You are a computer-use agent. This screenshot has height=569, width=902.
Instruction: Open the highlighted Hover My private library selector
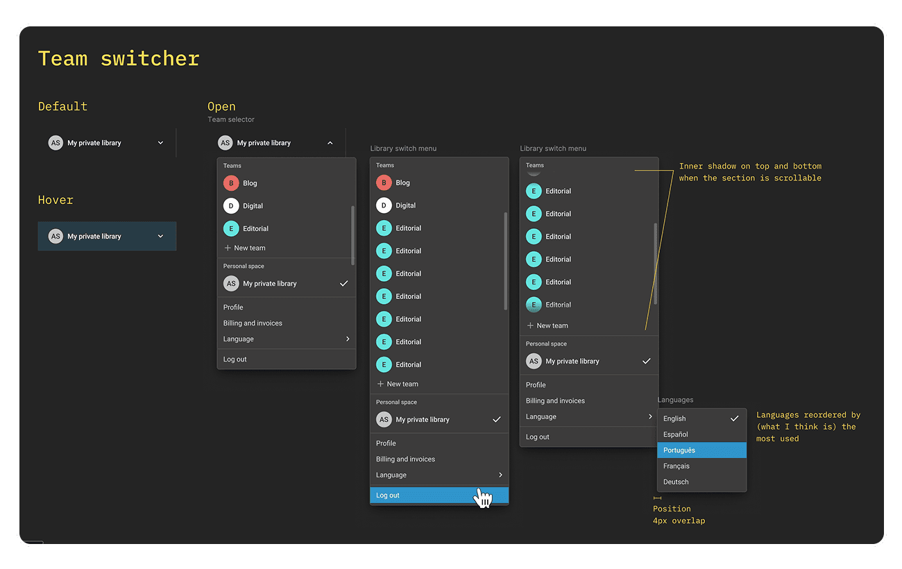coord(107,237)
